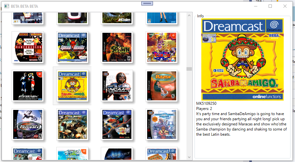This screenshot has width=295, height=162.
Task: Select the NCAA College Football cover
Action: pos(117,86)
